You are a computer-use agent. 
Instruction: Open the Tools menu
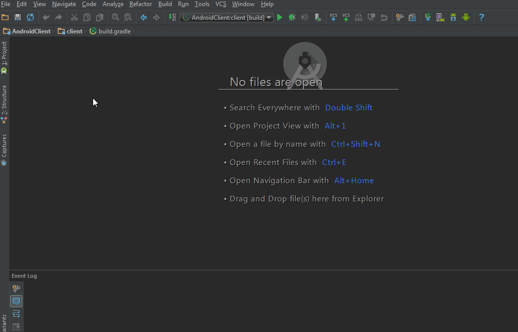pos(202,4)
